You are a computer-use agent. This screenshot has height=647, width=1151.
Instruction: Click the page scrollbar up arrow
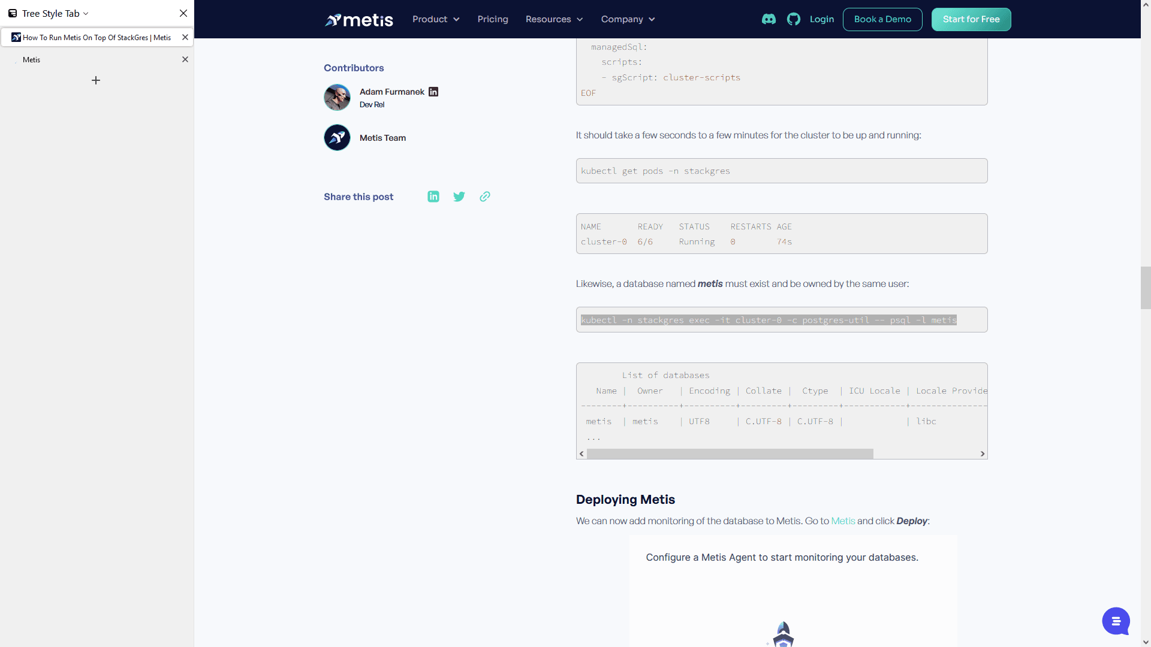pyautogui.click(x=1146, y=5)
